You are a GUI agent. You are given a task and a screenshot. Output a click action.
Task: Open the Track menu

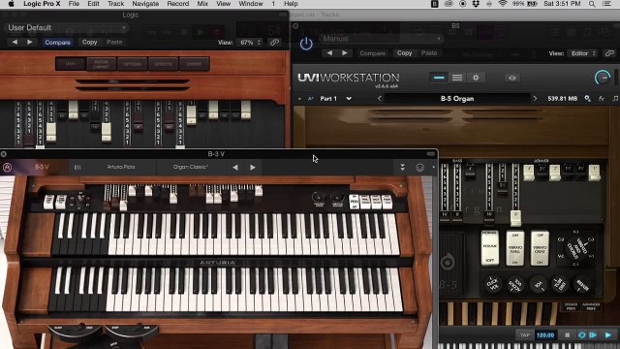115,4
